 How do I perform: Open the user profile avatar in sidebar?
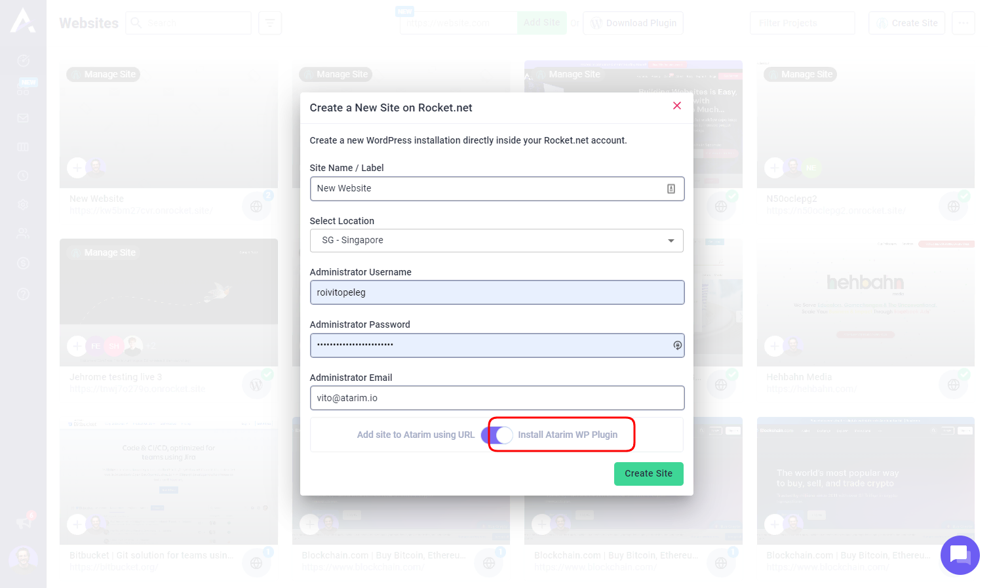[23, 558]
